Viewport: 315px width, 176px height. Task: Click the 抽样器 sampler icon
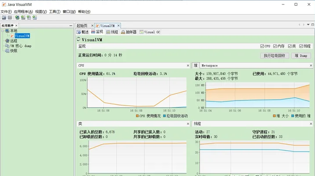point(123,32)
